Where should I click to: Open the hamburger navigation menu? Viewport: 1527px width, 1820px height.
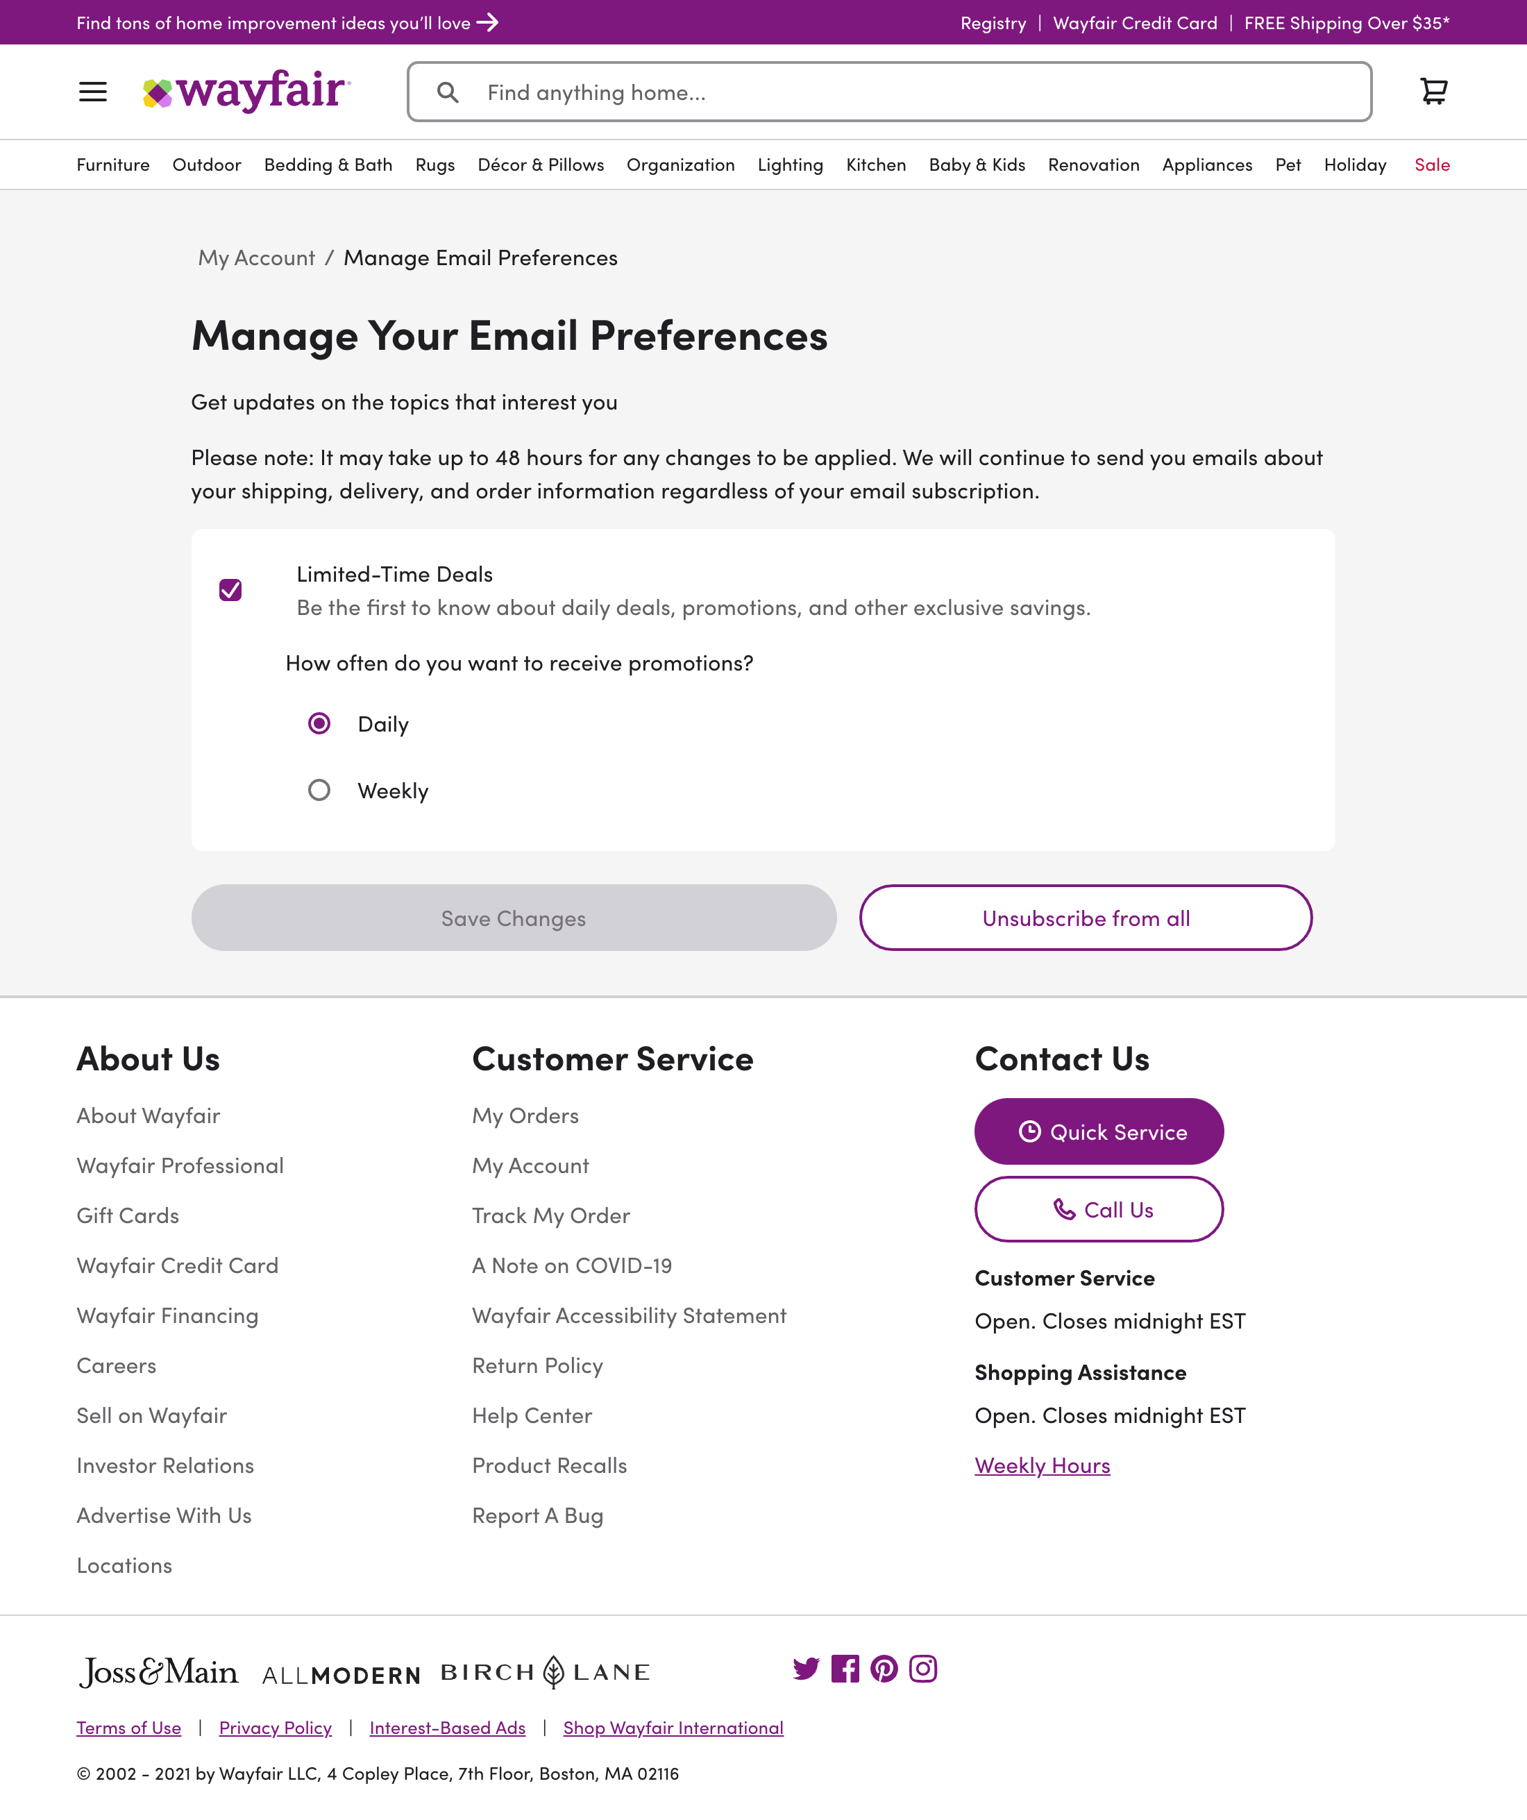93,92
